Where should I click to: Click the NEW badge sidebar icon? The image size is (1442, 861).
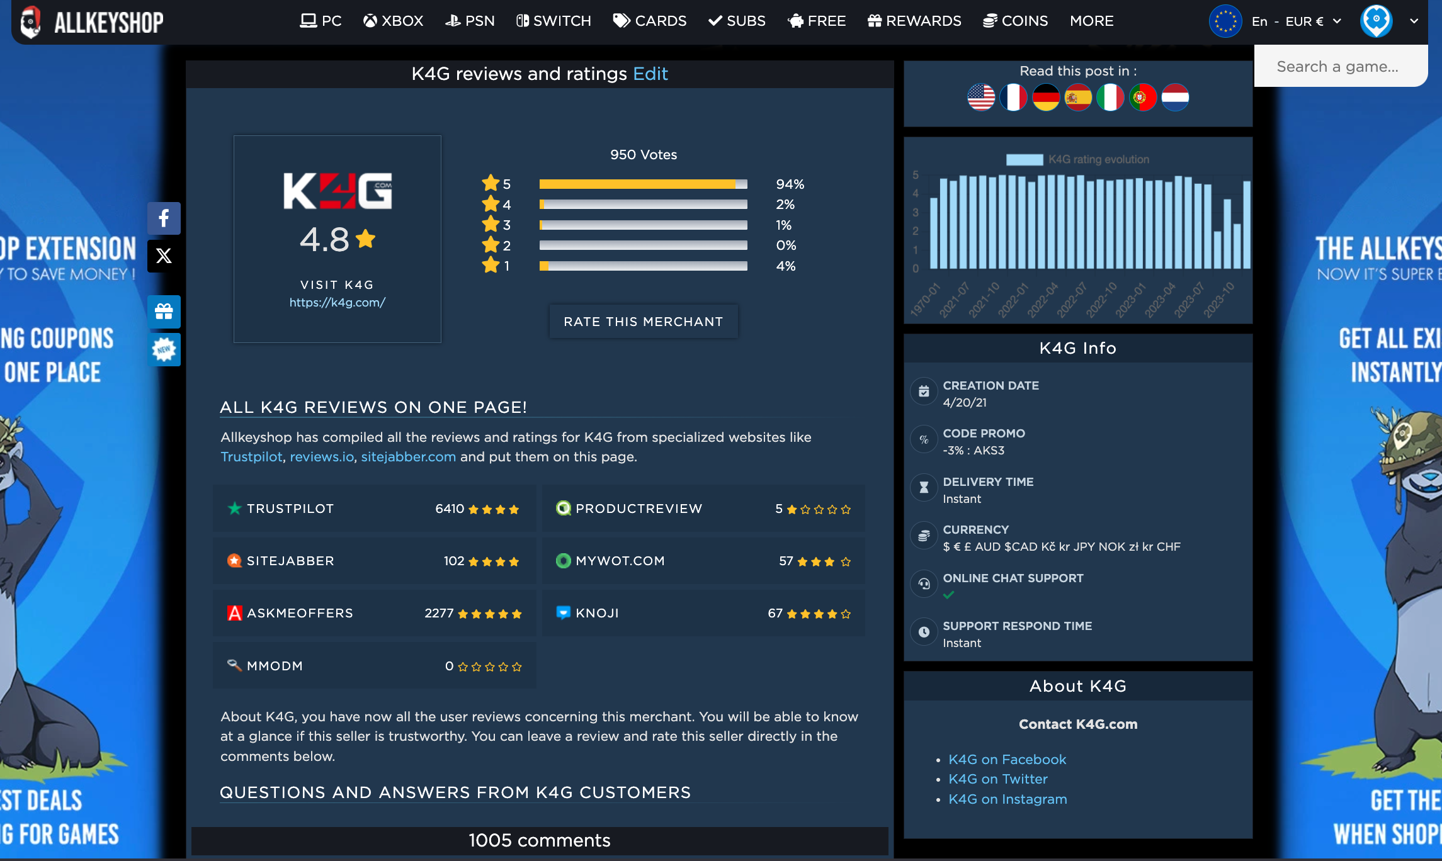164,349
